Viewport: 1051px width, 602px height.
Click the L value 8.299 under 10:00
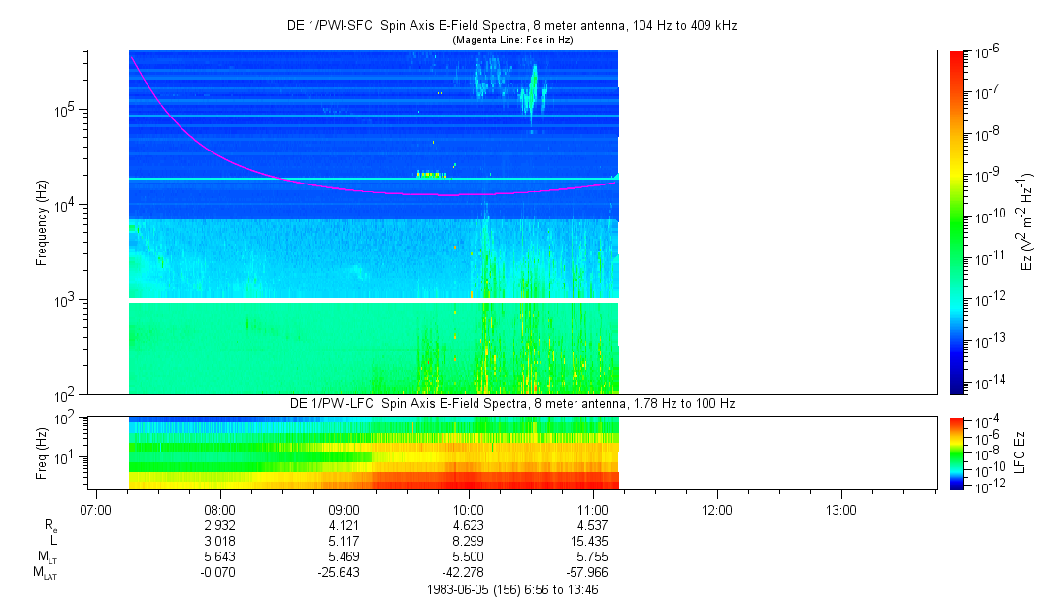(x=469, y=540)
